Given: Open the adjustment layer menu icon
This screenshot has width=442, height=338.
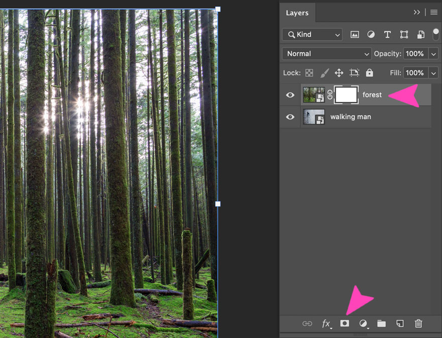Looking at the screenshot, I should coord(363,323).
